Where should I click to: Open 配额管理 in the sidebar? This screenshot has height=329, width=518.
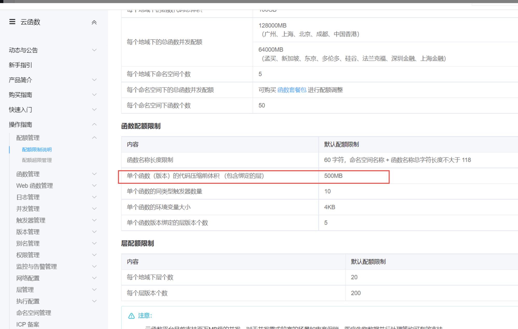pyautogui.click(x=28, y=138)
